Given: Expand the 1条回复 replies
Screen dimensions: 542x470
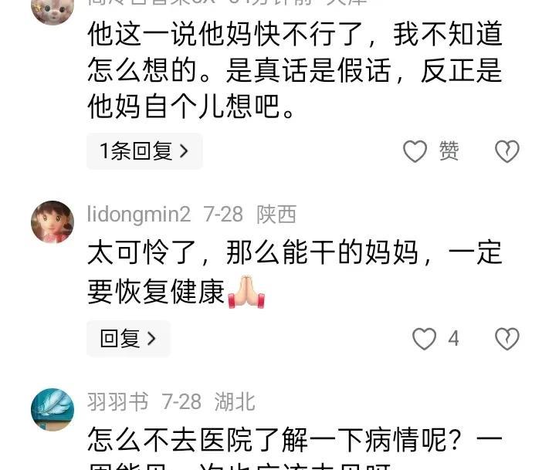Looking at the screenshot, I should tap(144, 151).
